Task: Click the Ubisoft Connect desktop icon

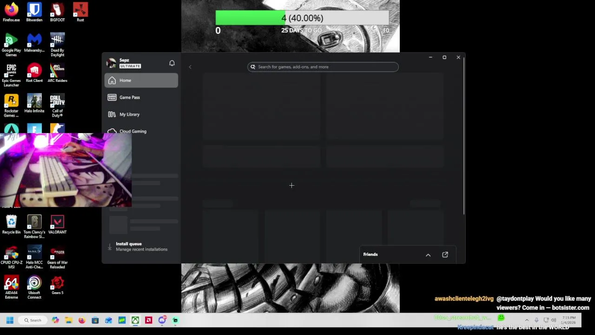Action: coord(34,288)
